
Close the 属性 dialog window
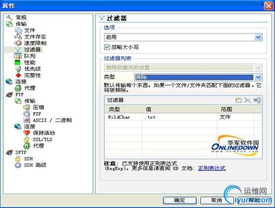tap(269, 6)
